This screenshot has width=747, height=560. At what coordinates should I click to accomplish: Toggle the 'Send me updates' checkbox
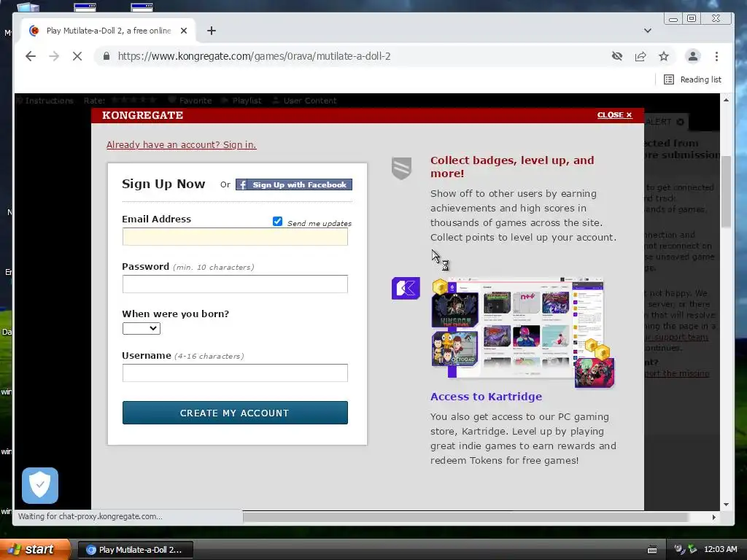tap(277, 222)
